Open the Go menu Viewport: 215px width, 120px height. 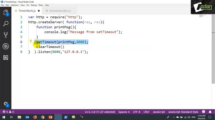tap(28, 5)
